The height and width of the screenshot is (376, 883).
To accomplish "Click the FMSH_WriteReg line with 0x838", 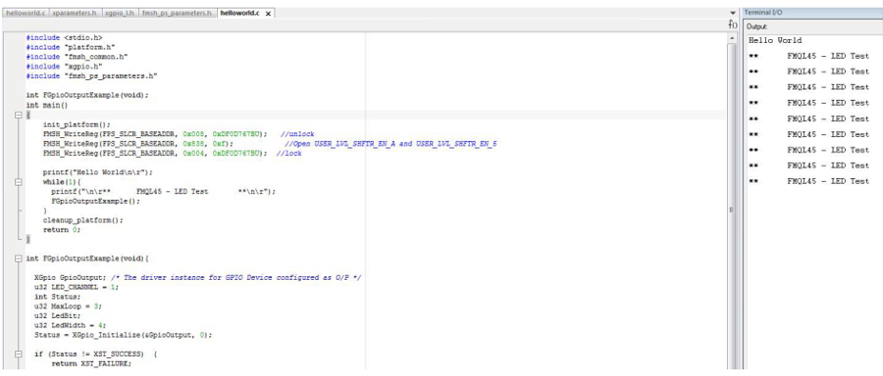I will (x=138, y=143).
